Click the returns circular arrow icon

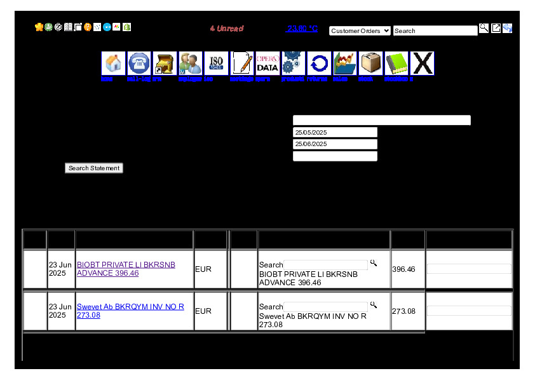click(x=319, y=64)
